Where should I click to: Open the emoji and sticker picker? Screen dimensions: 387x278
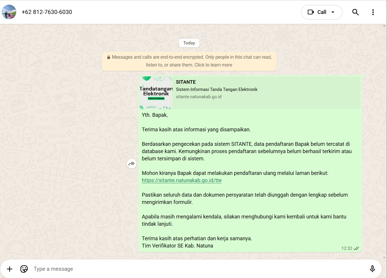[x=24, y=269]
